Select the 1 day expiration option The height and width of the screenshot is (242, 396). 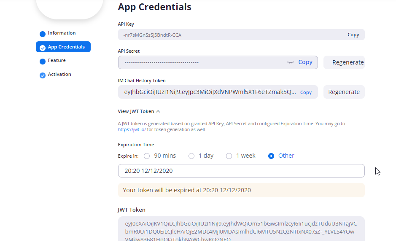pyautogui.click(x=191, y=156)
